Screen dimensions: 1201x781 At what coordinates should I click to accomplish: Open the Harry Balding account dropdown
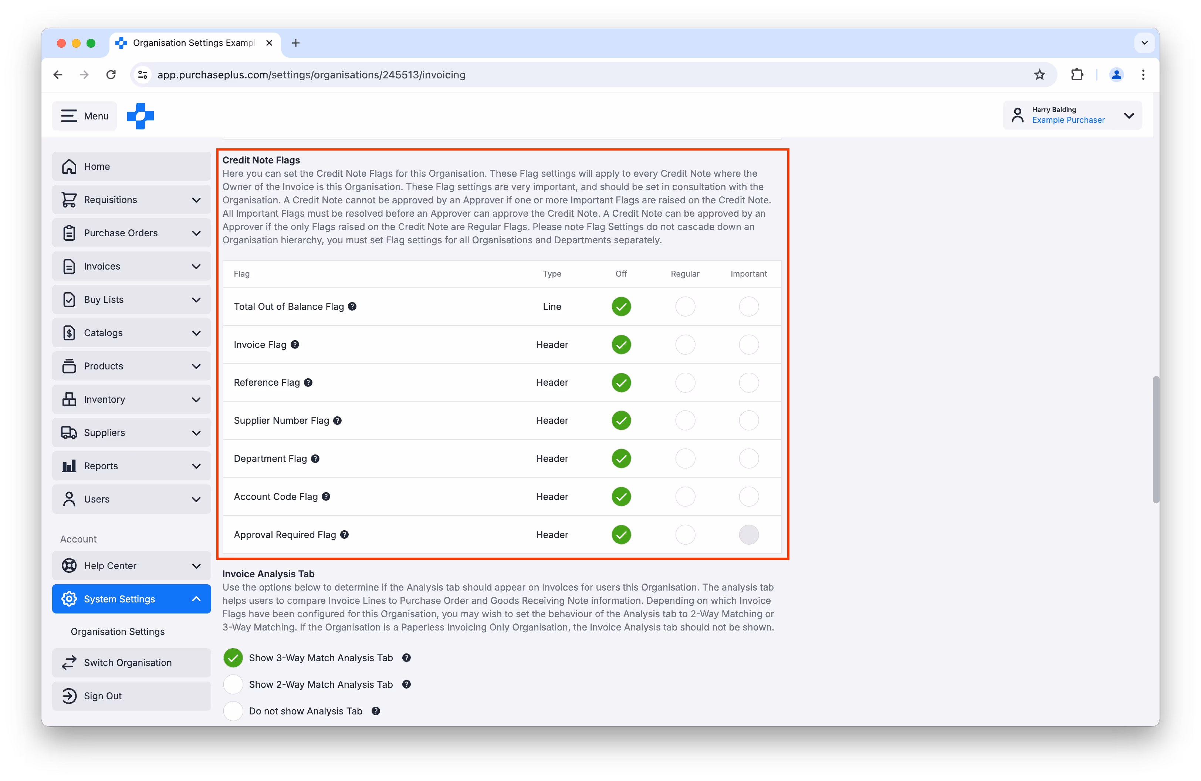1129,115
